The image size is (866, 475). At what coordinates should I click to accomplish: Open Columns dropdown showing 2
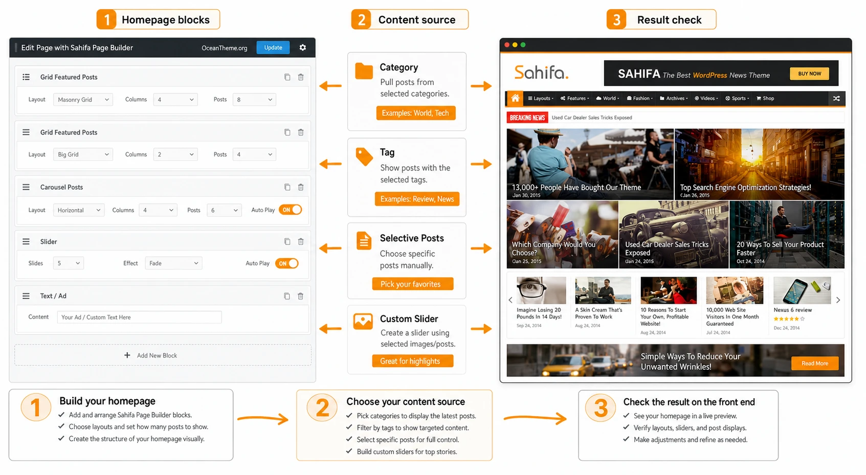click(x=175, y=154)
